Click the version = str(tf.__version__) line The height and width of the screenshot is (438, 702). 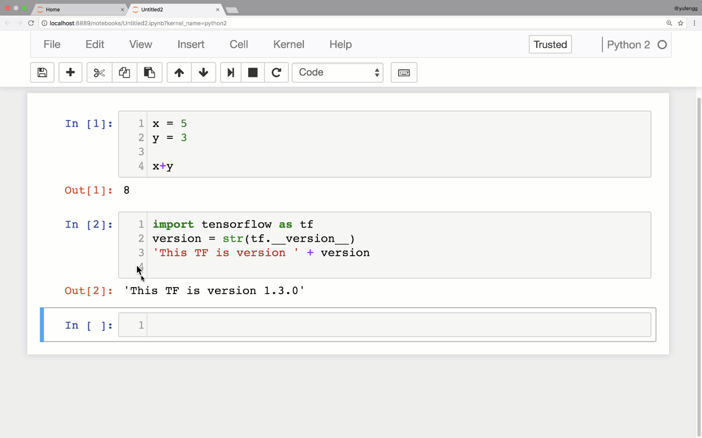(253, 238)
